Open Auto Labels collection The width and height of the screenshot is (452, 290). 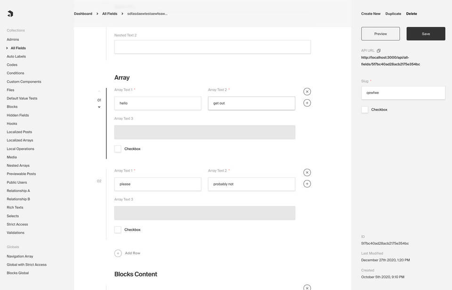[x=16, y=56]
